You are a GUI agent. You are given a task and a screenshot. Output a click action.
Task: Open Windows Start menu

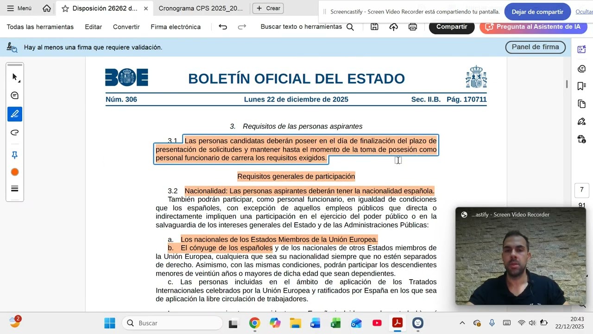[110, 323]
